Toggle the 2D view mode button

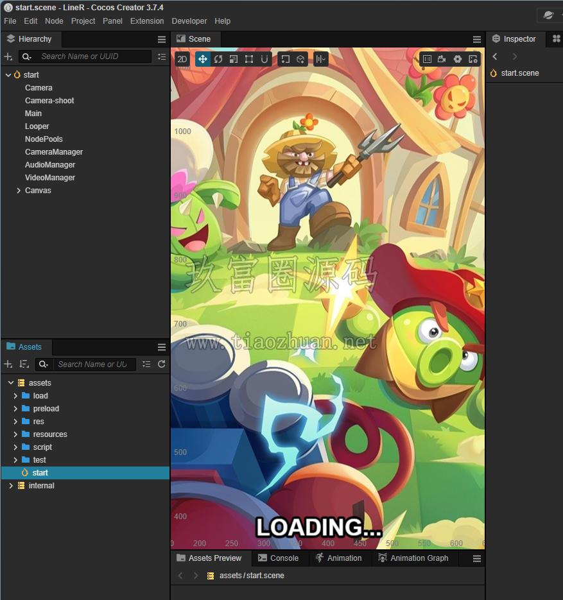click(x=182, y=59)
